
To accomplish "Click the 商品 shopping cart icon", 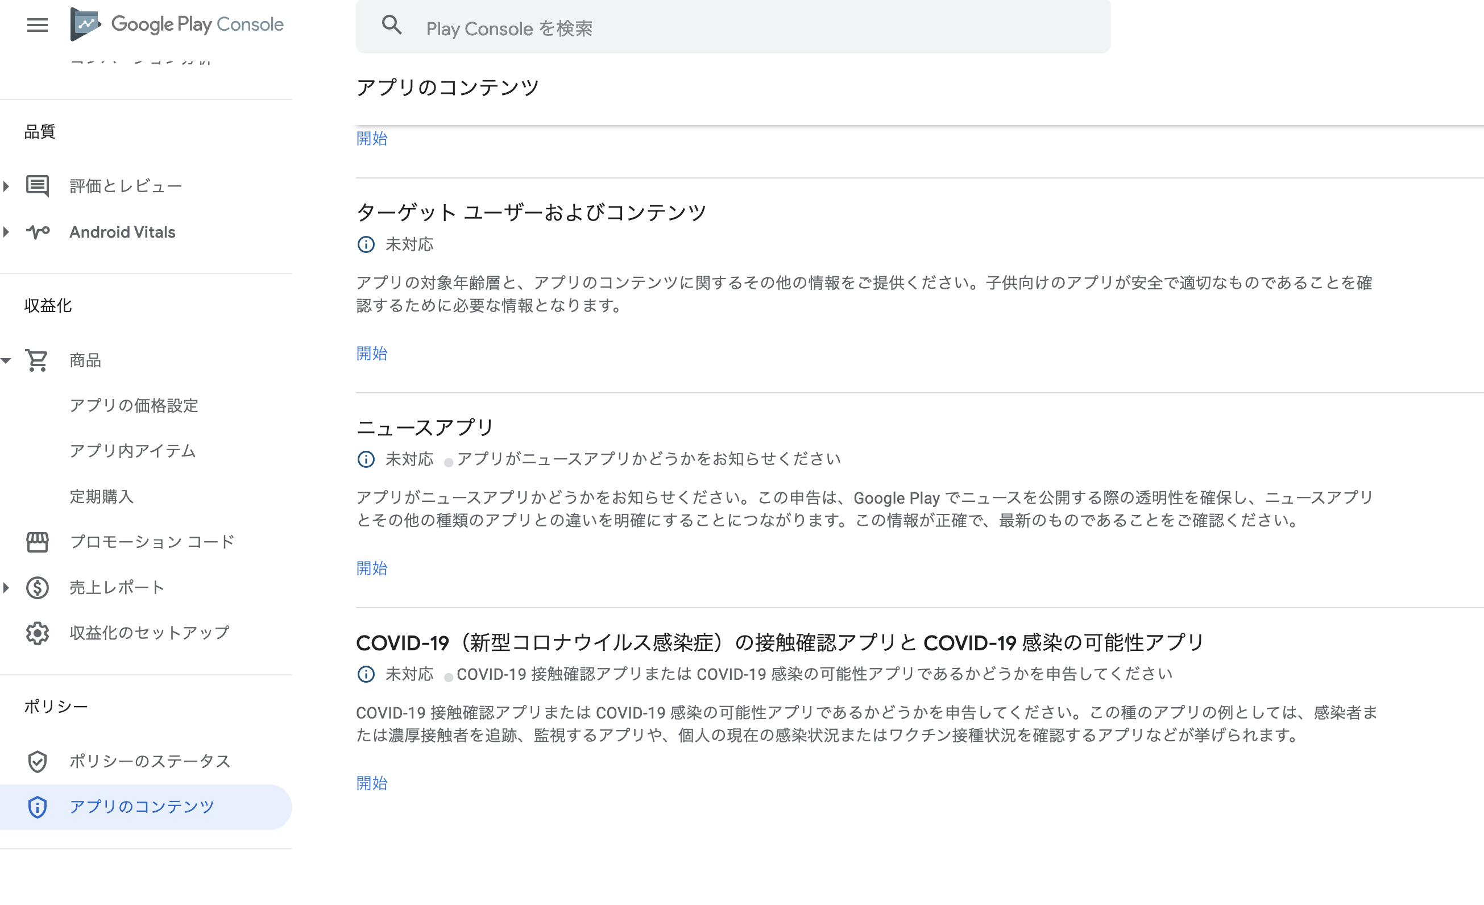I will [38, 360].
